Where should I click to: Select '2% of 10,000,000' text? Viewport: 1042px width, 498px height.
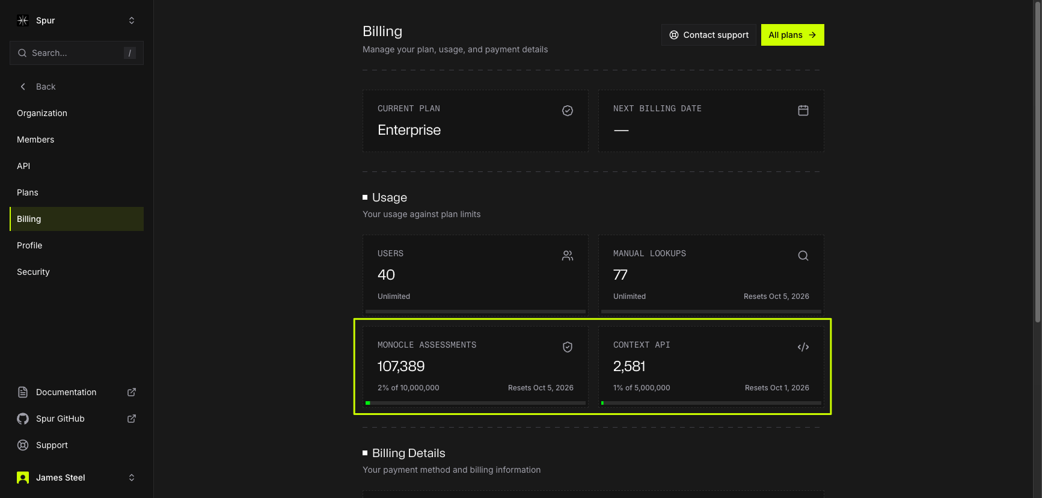[x=408, y=388]
